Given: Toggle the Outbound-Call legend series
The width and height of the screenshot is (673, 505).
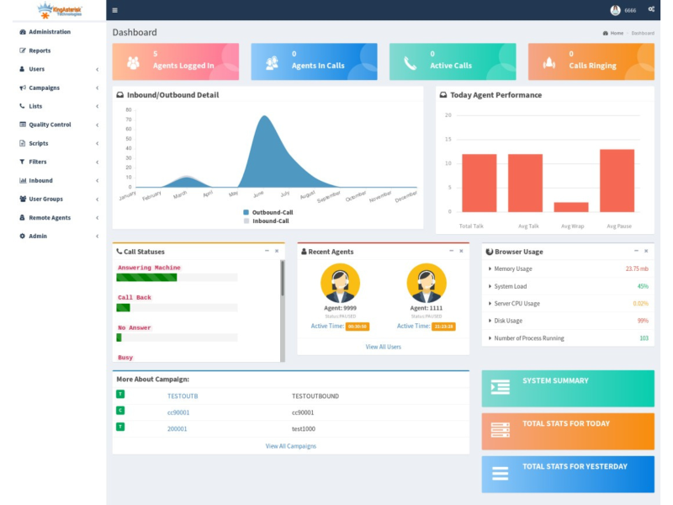Looking at the screenshot, I should pyautogui.click(x=246, y=212).
